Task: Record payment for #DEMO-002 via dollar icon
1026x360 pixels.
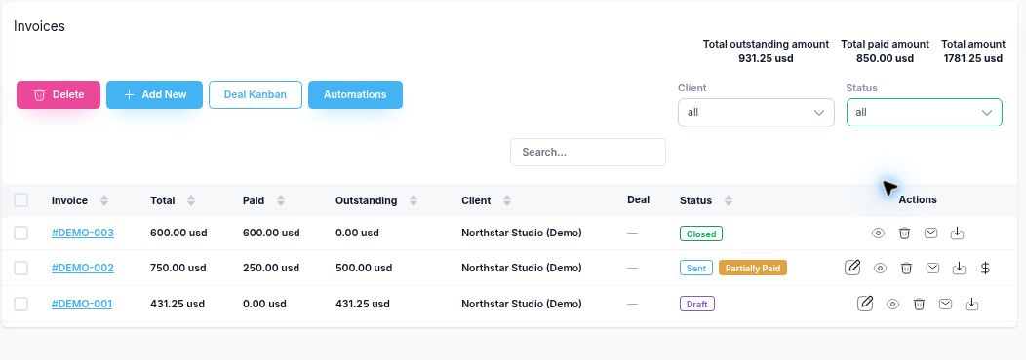Action: 985,268
